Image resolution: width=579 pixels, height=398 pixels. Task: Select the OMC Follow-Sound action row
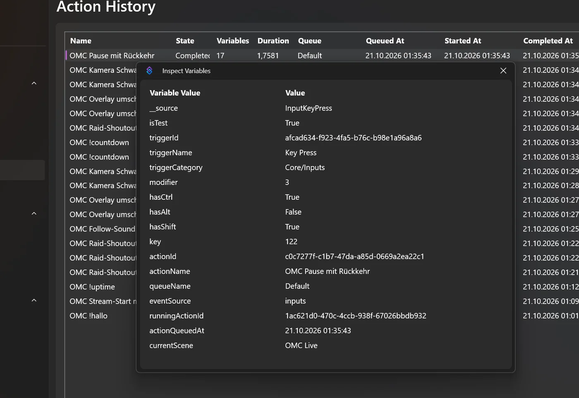tap(102, 229)
